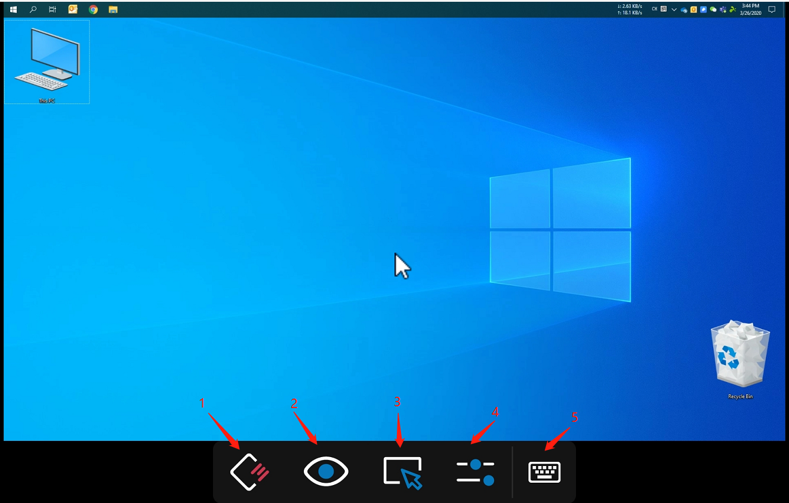This screenshot has height=503, width=789.
Task: Launch Google Chrome from the taskbar
Action: pos(93,10)
